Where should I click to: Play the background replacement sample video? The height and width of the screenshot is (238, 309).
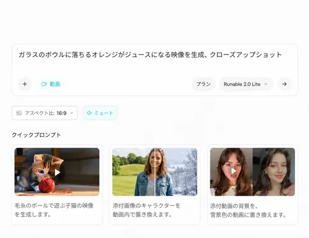click(x=234, y=171)
